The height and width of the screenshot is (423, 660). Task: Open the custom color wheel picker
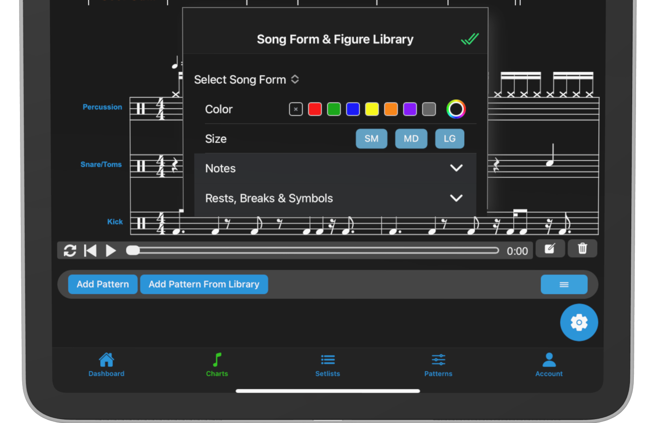[456, 109]
